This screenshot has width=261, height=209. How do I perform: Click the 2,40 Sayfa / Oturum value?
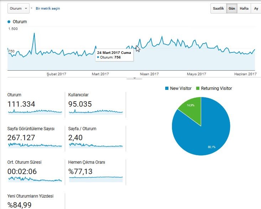(x=75, y=138)
